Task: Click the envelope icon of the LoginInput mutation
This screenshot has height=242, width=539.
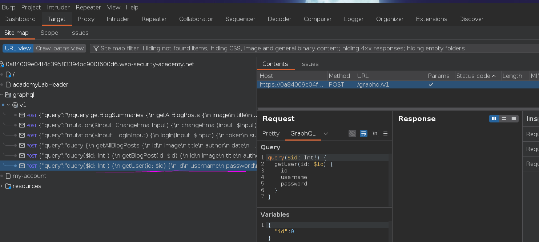Action: click(x=22, y=135)
